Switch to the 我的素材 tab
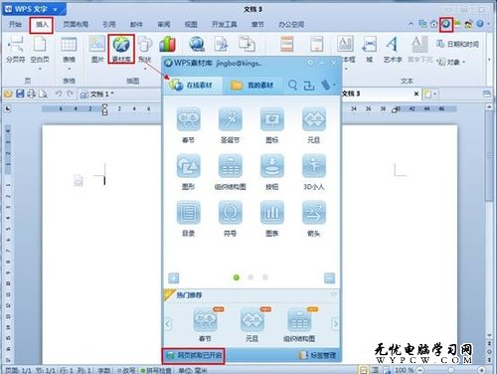Image resolution: width=497 pixels, height=374 pixels. point(252,86)
